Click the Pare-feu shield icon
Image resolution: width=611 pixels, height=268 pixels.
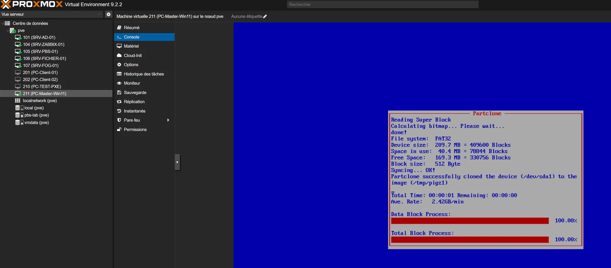(119, 120)
